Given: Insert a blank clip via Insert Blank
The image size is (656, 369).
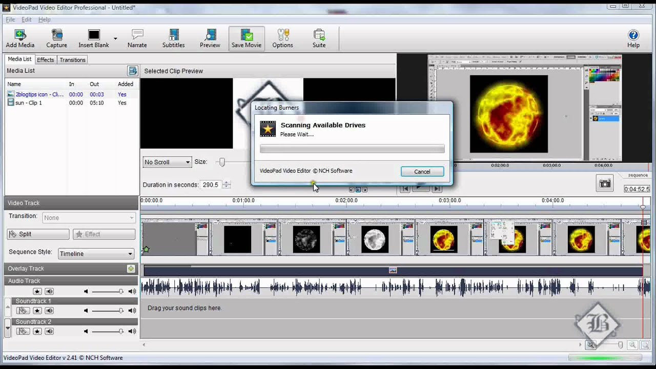Looking at the screenshot, I should click(x=94, y=38).
